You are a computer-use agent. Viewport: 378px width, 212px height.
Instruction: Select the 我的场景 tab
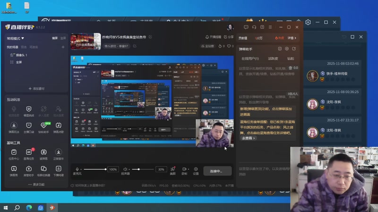(12, 47)
